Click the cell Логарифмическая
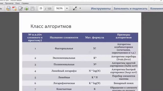163x91 pixels. 64,83
